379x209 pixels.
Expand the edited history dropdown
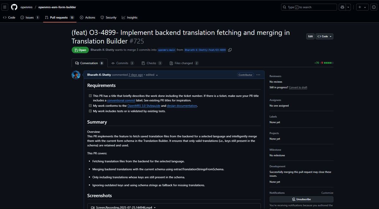(x=152, y=75)
